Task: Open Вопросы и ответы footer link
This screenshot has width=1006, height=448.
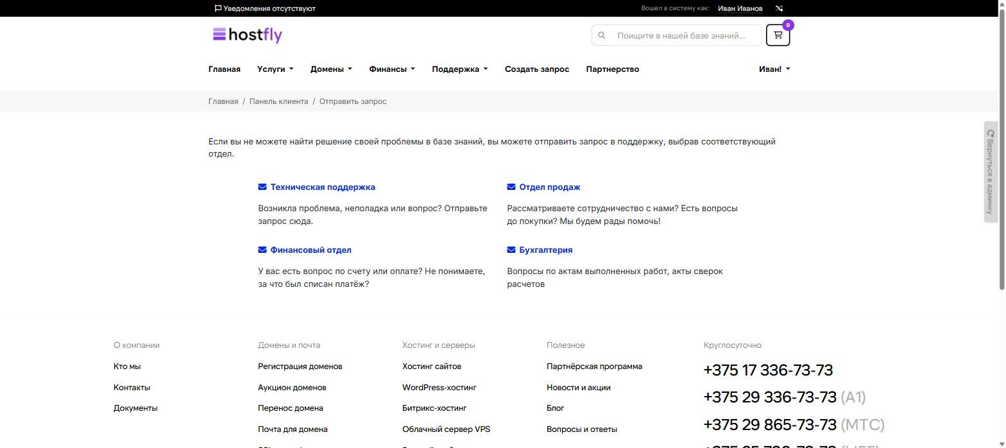Action: pyautogui.click(x=582, y=429)
